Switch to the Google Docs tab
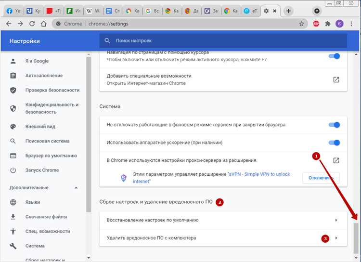The width and height of the screenshot is (361, 262). [113, 11]
